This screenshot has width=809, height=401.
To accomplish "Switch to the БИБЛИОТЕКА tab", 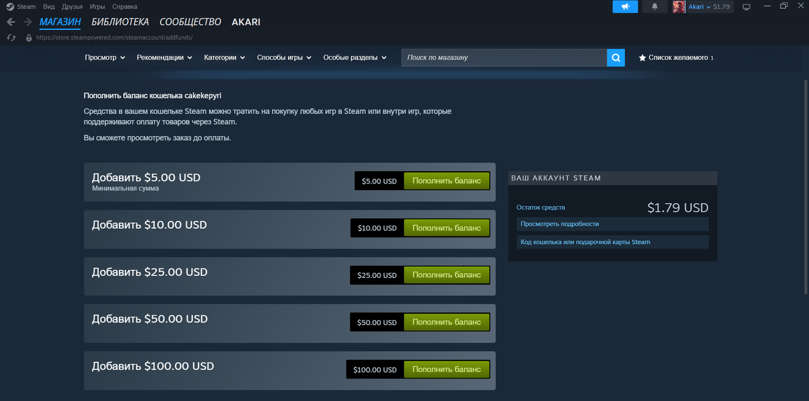I will (x=120, y=22).
